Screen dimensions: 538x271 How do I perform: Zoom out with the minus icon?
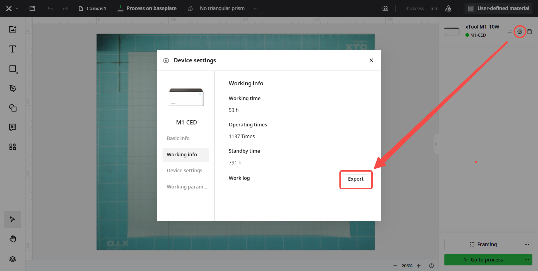pos(395,266)
